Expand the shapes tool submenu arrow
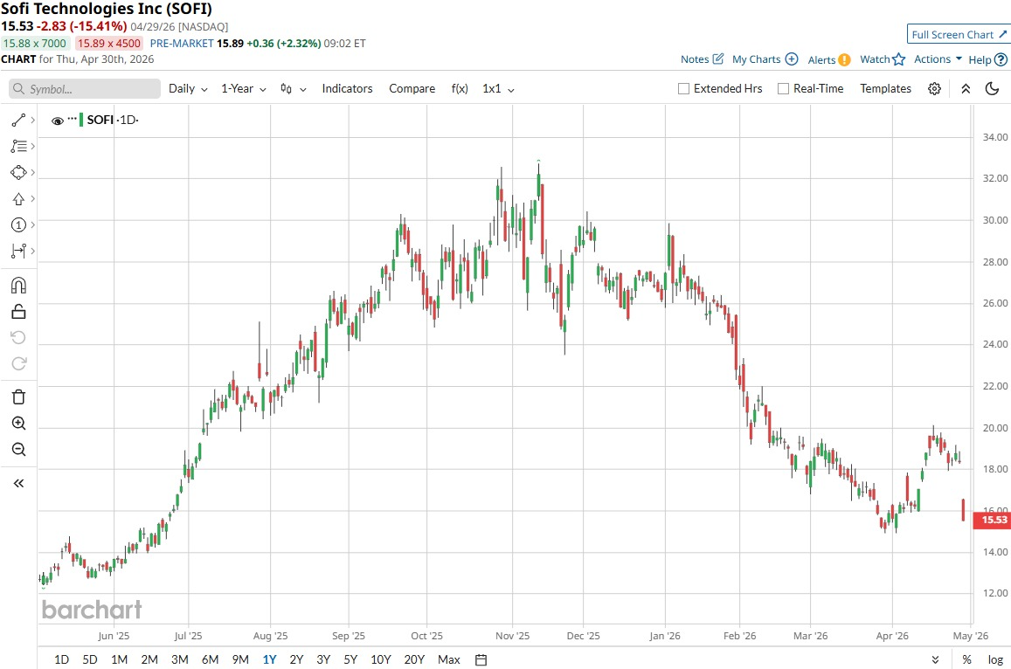The width and height of the screenshot is (1011, 669). [32, 172]
